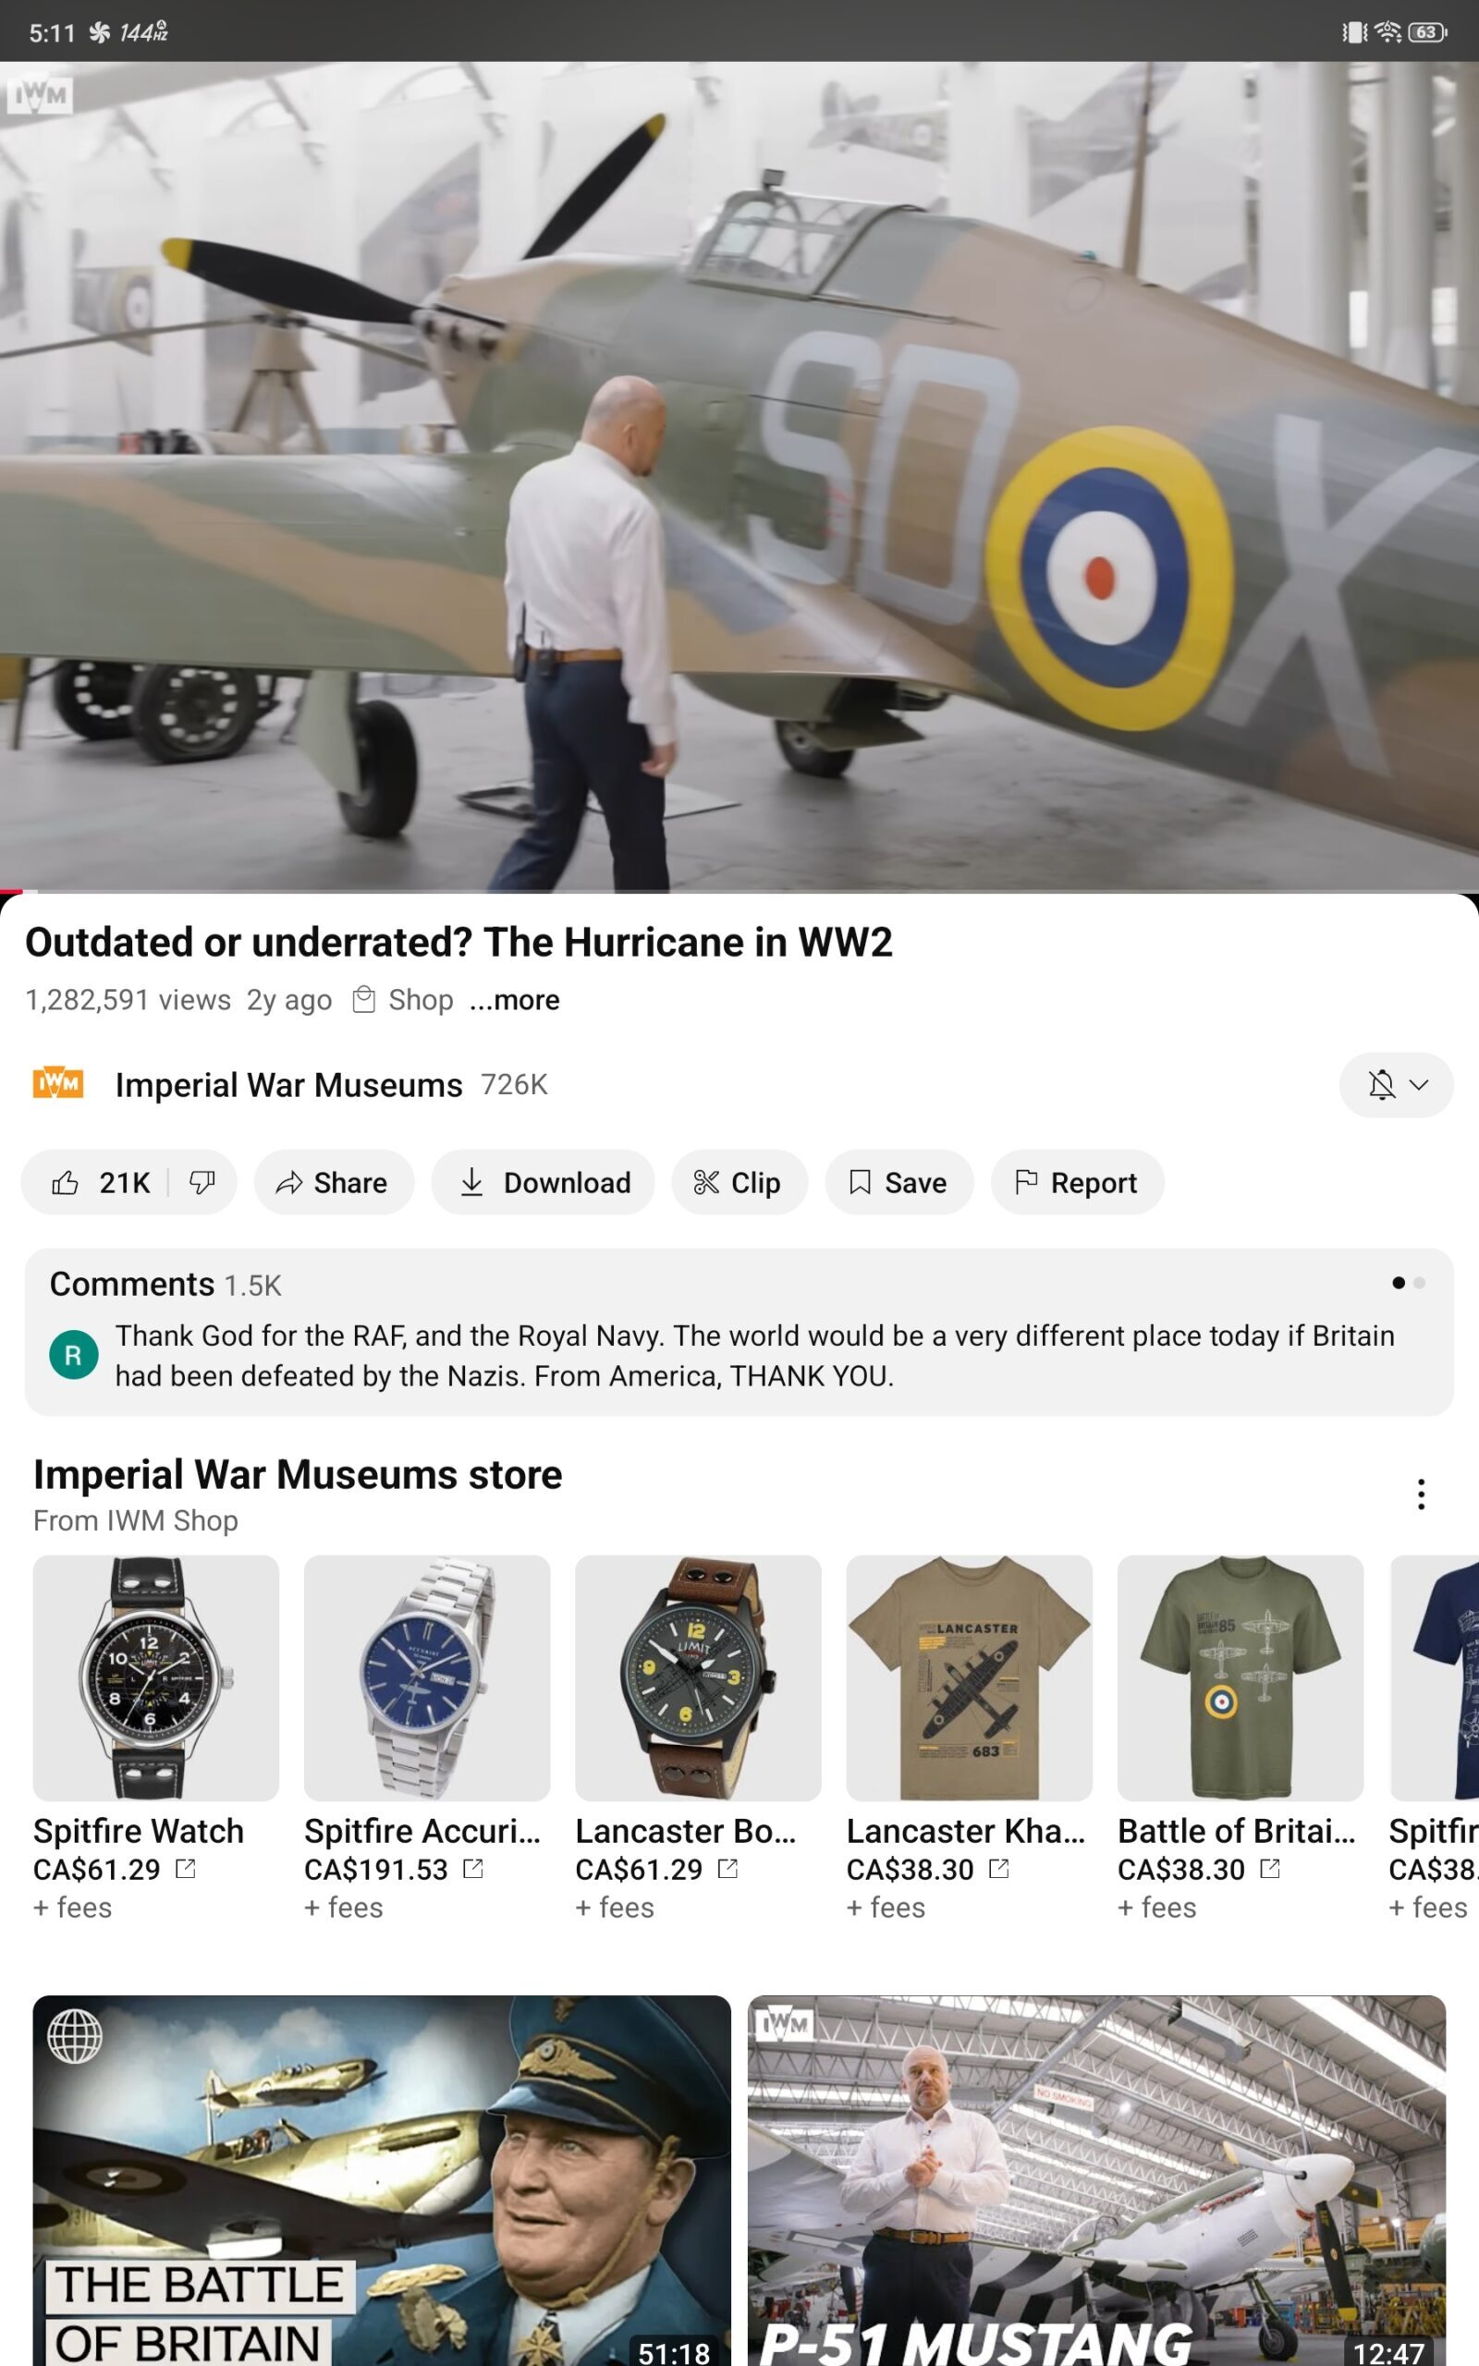
Task: Open the Imperial War Museums channel logo
Action: [x=57, y=1084]
